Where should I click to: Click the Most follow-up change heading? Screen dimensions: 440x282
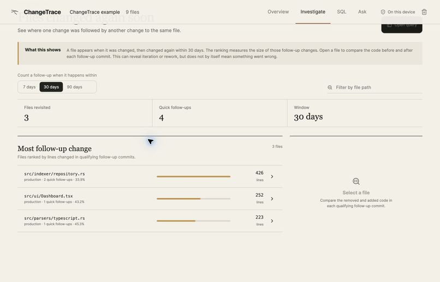pyautogui.click(x=55, y=148)
